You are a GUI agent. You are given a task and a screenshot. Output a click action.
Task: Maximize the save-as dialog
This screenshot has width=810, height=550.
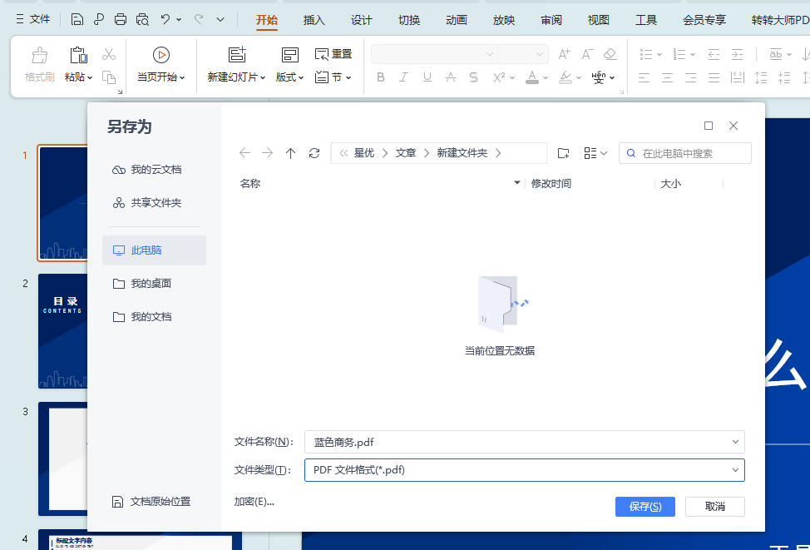709,126
